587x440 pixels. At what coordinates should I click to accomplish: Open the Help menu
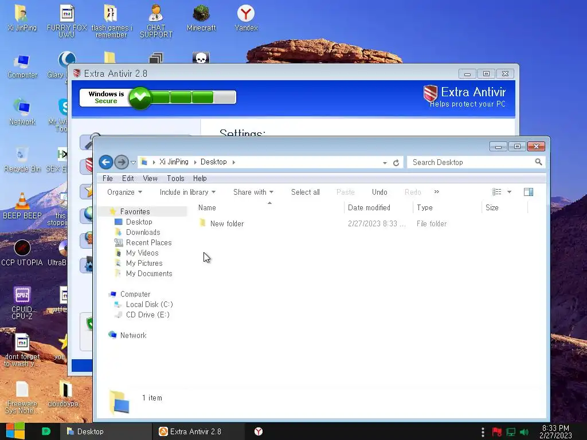pos(200,179)
